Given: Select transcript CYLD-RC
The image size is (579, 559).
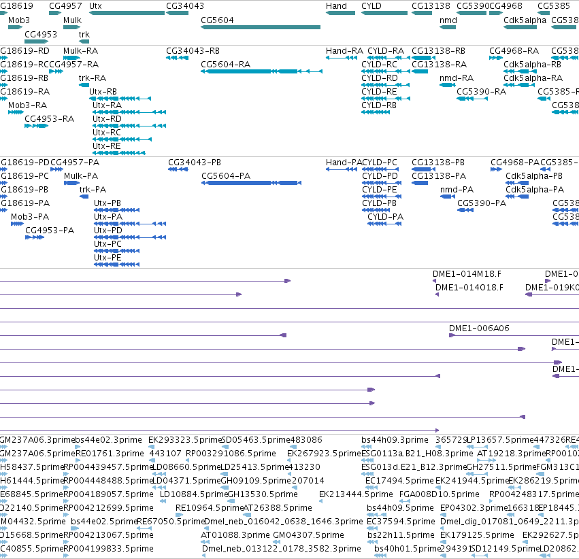Looking at the screenshot, I should pos(386,71).
